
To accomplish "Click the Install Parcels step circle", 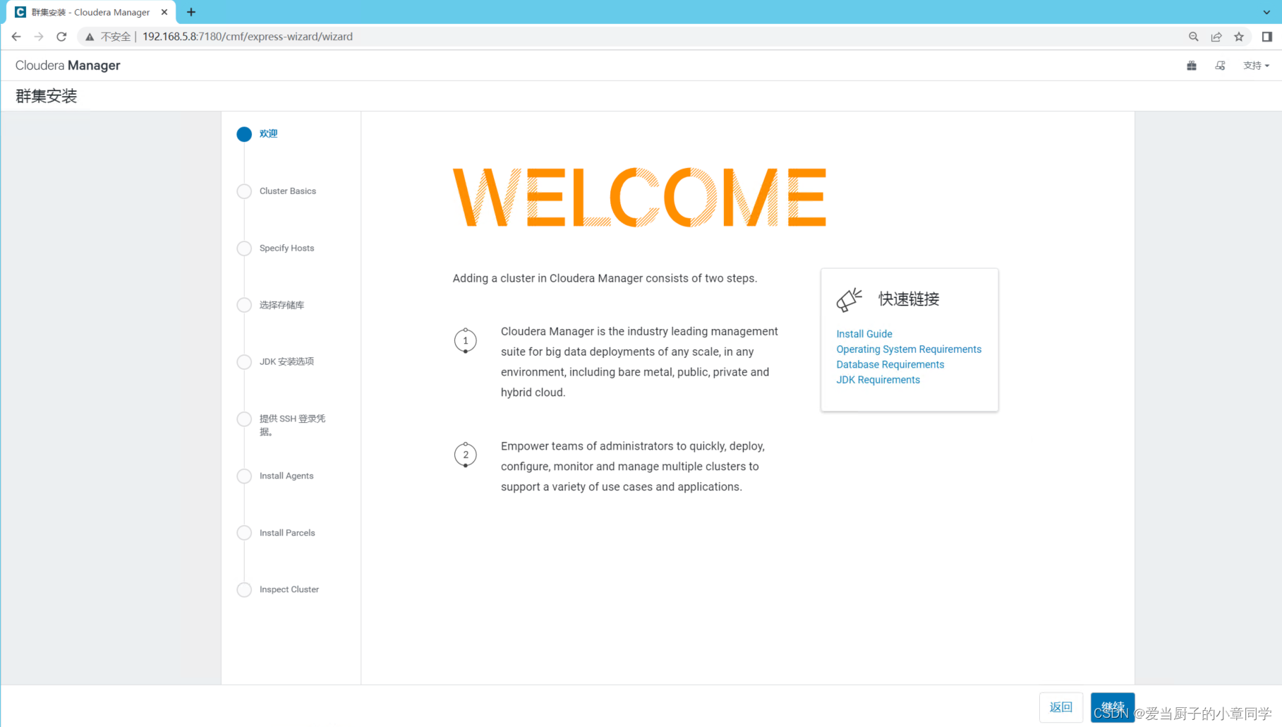I will (x=244, y=533).
